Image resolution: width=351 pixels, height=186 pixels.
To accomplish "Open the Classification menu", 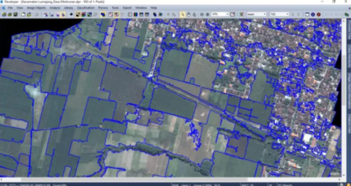I will point(85,8).
